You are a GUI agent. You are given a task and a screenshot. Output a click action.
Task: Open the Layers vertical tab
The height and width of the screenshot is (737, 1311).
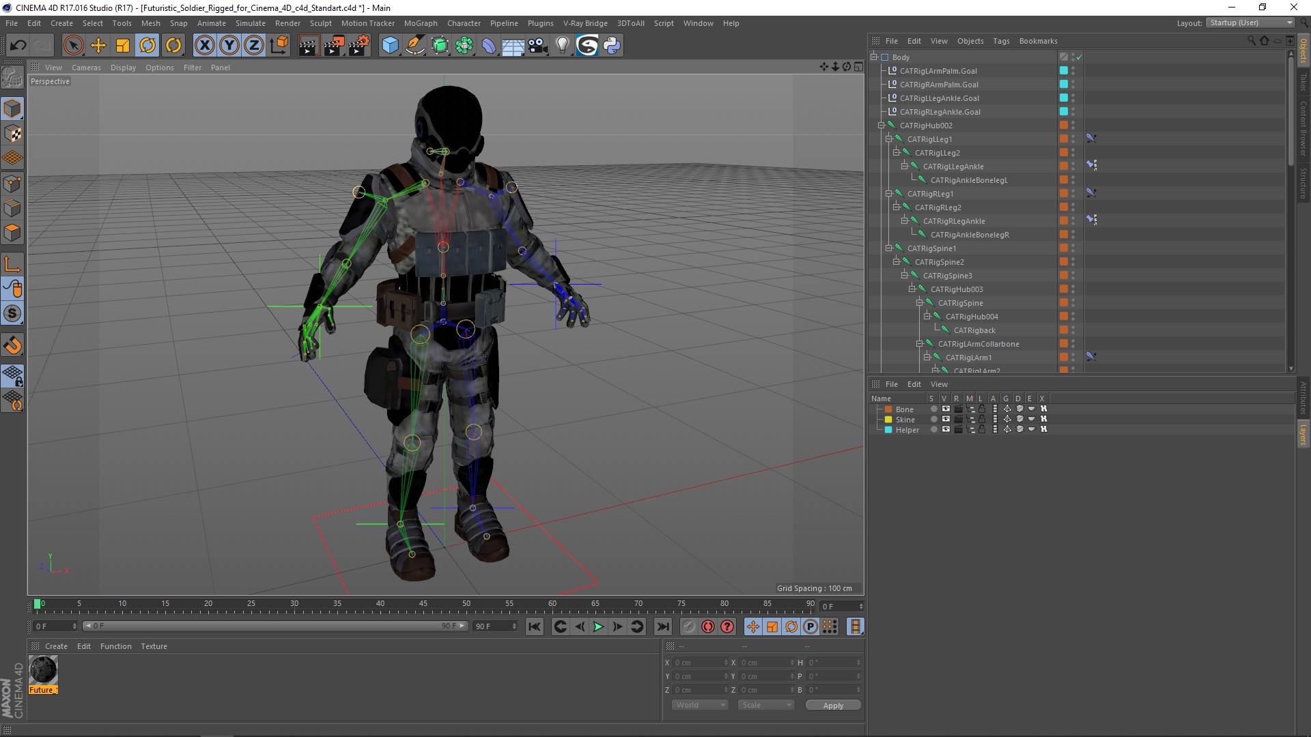coord(1303,434)
